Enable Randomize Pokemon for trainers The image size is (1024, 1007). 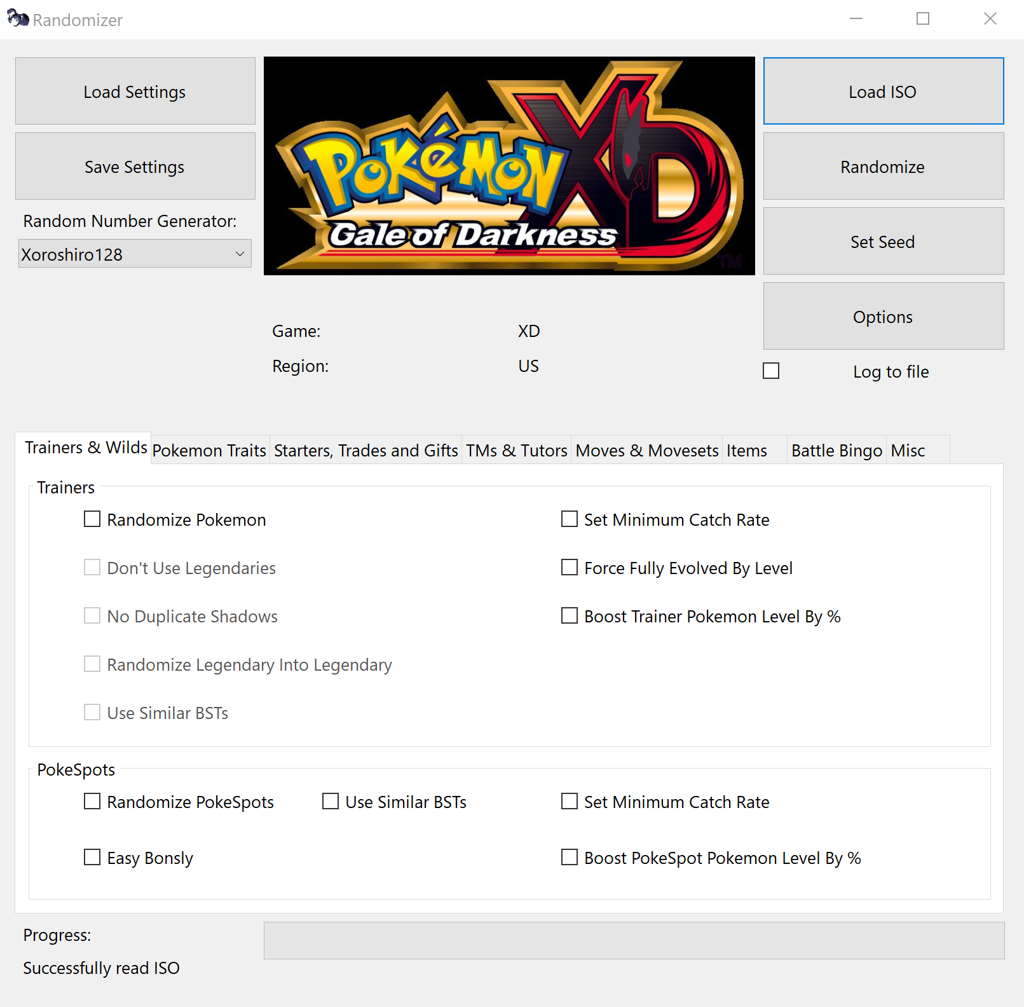(x=92, y=519)
